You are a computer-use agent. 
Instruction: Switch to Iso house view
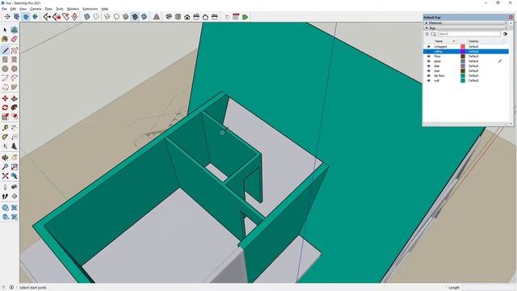[169, 17]
